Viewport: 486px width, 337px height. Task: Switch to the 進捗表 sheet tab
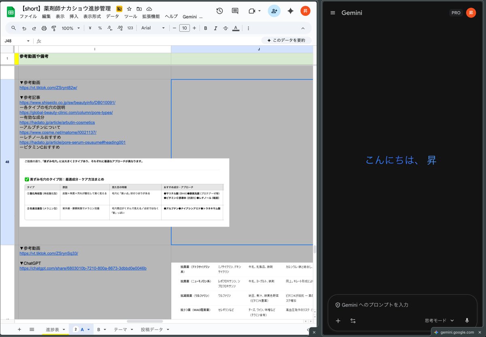[52, 330]
